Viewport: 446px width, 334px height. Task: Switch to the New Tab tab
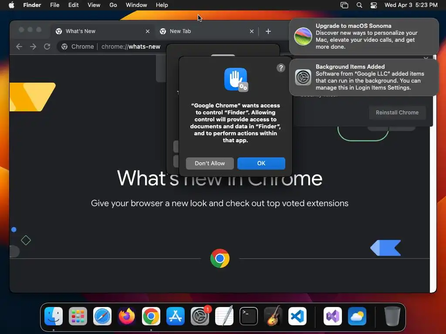point(207,31)
